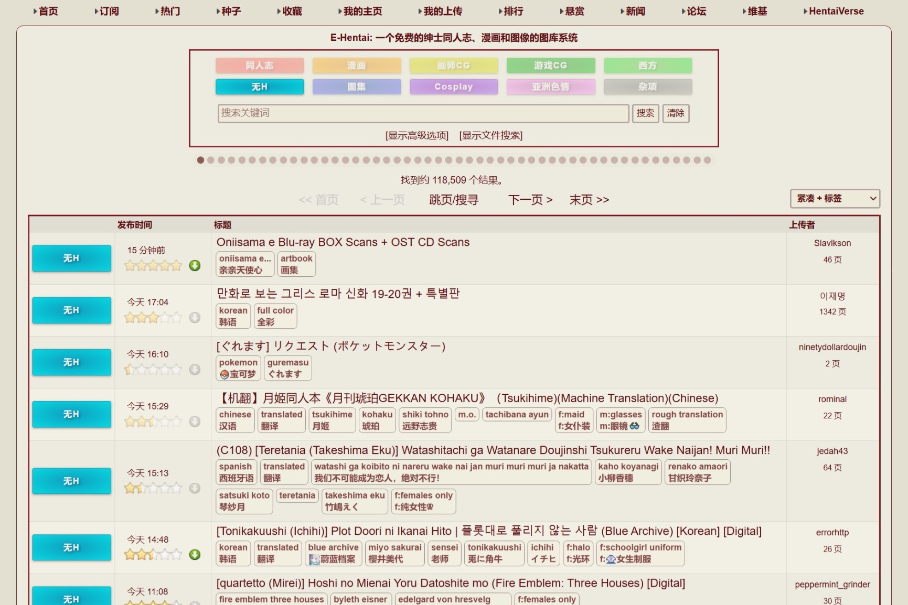Click the grey torrent icon in the Tsukihime row
Screen dimensions: 908x605
tap(195, 422)
